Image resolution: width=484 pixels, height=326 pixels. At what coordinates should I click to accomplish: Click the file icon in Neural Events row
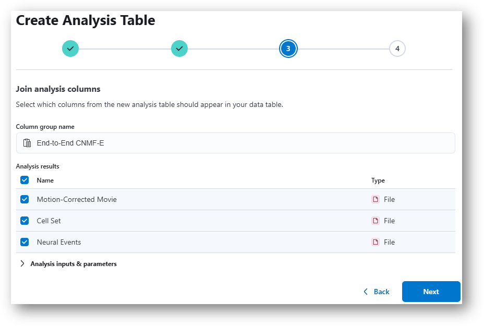pyautogui.click(x=376, y=242)
